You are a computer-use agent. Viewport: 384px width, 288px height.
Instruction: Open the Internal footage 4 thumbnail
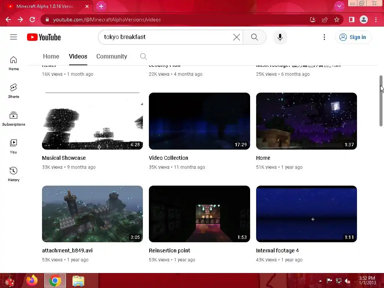tap(306, 214)
